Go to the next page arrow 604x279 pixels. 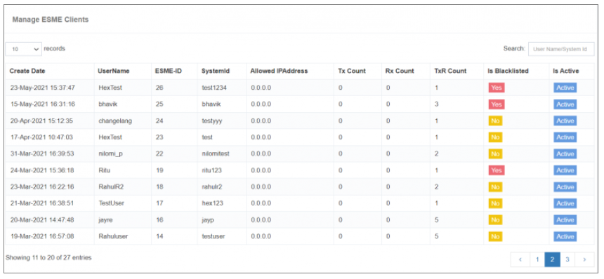(x=584, y=259)
